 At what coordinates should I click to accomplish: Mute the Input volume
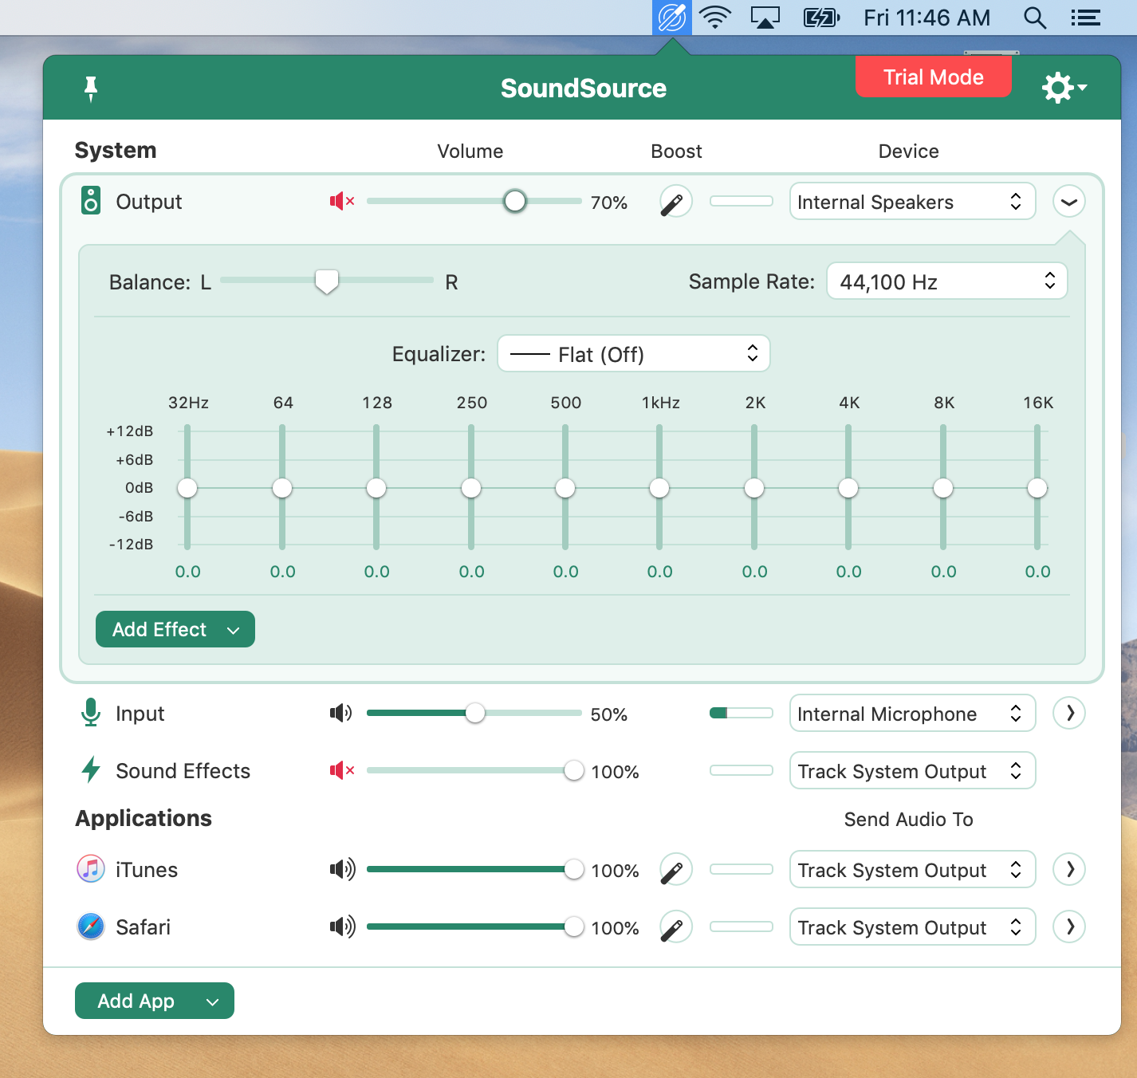click(x=341, y=713)
